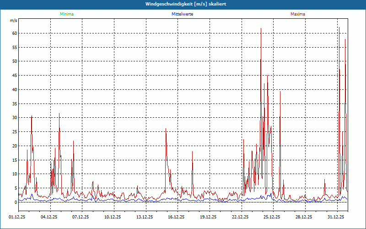Viewport: 366px width, 229px height.
Task: Click the Windgeschwindigkeit chart title
Action: click(186, 4)
